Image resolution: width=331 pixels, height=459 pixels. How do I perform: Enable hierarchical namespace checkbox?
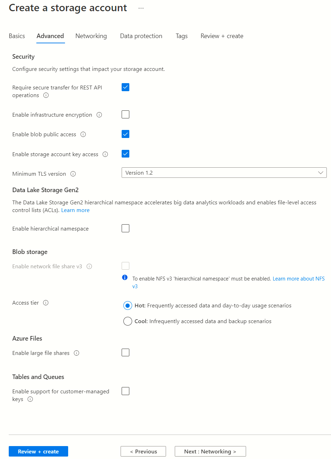[x=125, y=228]
